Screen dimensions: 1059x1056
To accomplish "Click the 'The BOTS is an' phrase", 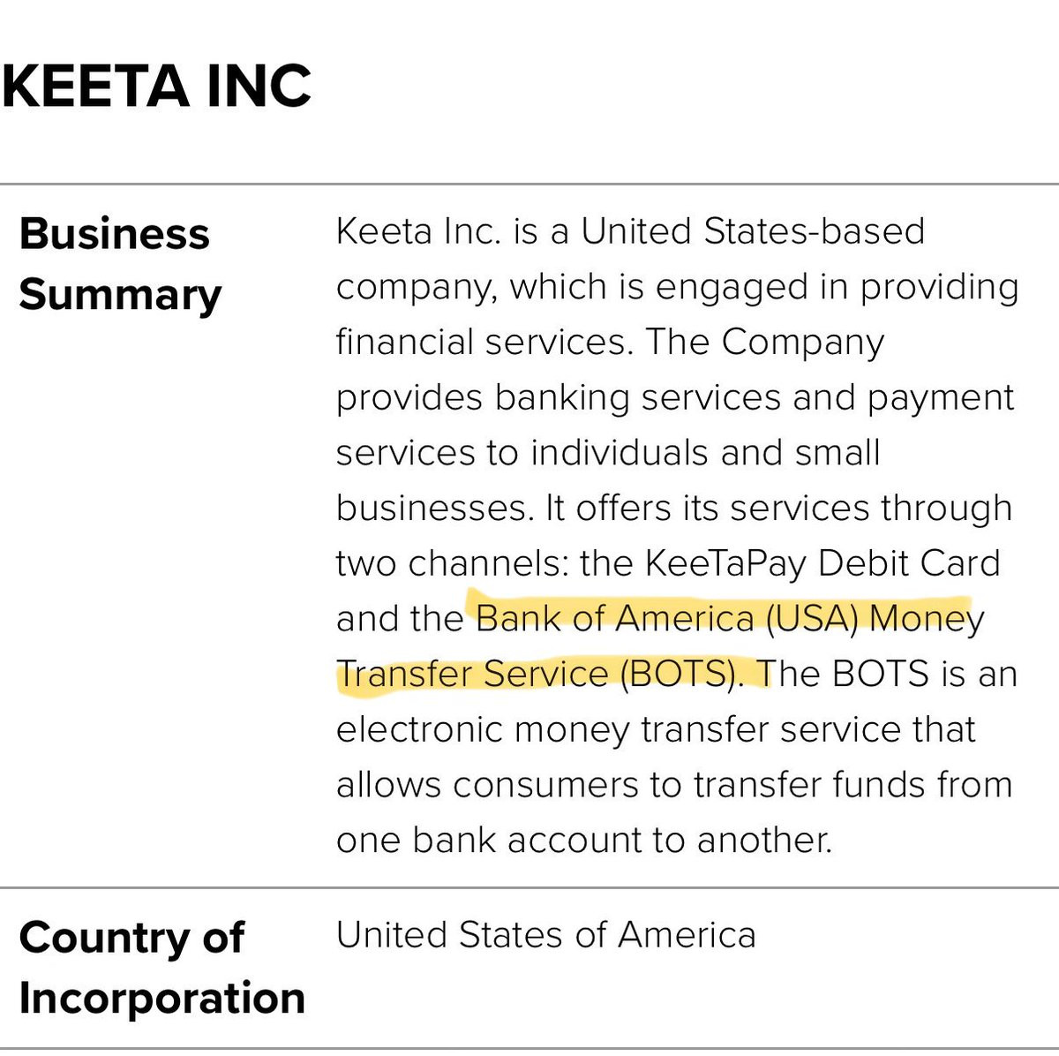I will [x=886, y=674].
